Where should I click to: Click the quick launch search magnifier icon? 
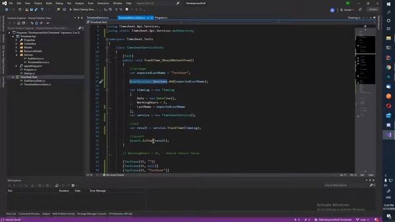[178, 3]
